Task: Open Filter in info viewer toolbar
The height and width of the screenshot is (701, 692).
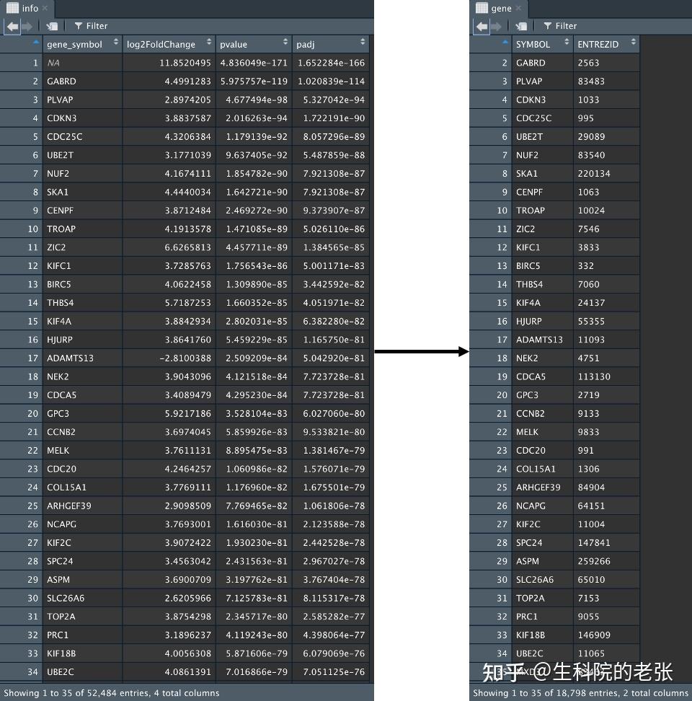Action: [91, 26]
